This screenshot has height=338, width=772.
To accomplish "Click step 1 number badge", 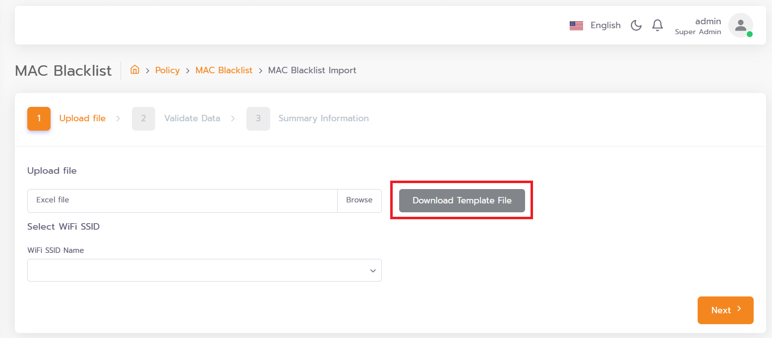I will point(39,119).
